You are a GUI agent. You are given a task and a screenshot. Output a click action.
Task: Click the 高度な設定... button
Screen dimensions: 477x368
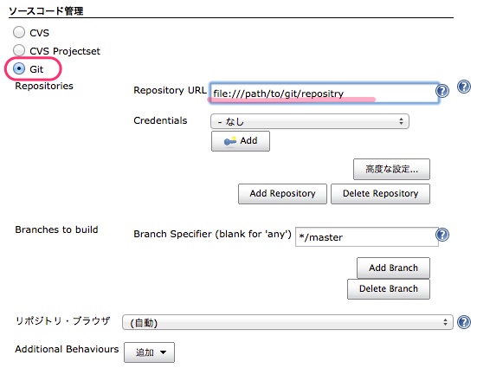(391, 169)
